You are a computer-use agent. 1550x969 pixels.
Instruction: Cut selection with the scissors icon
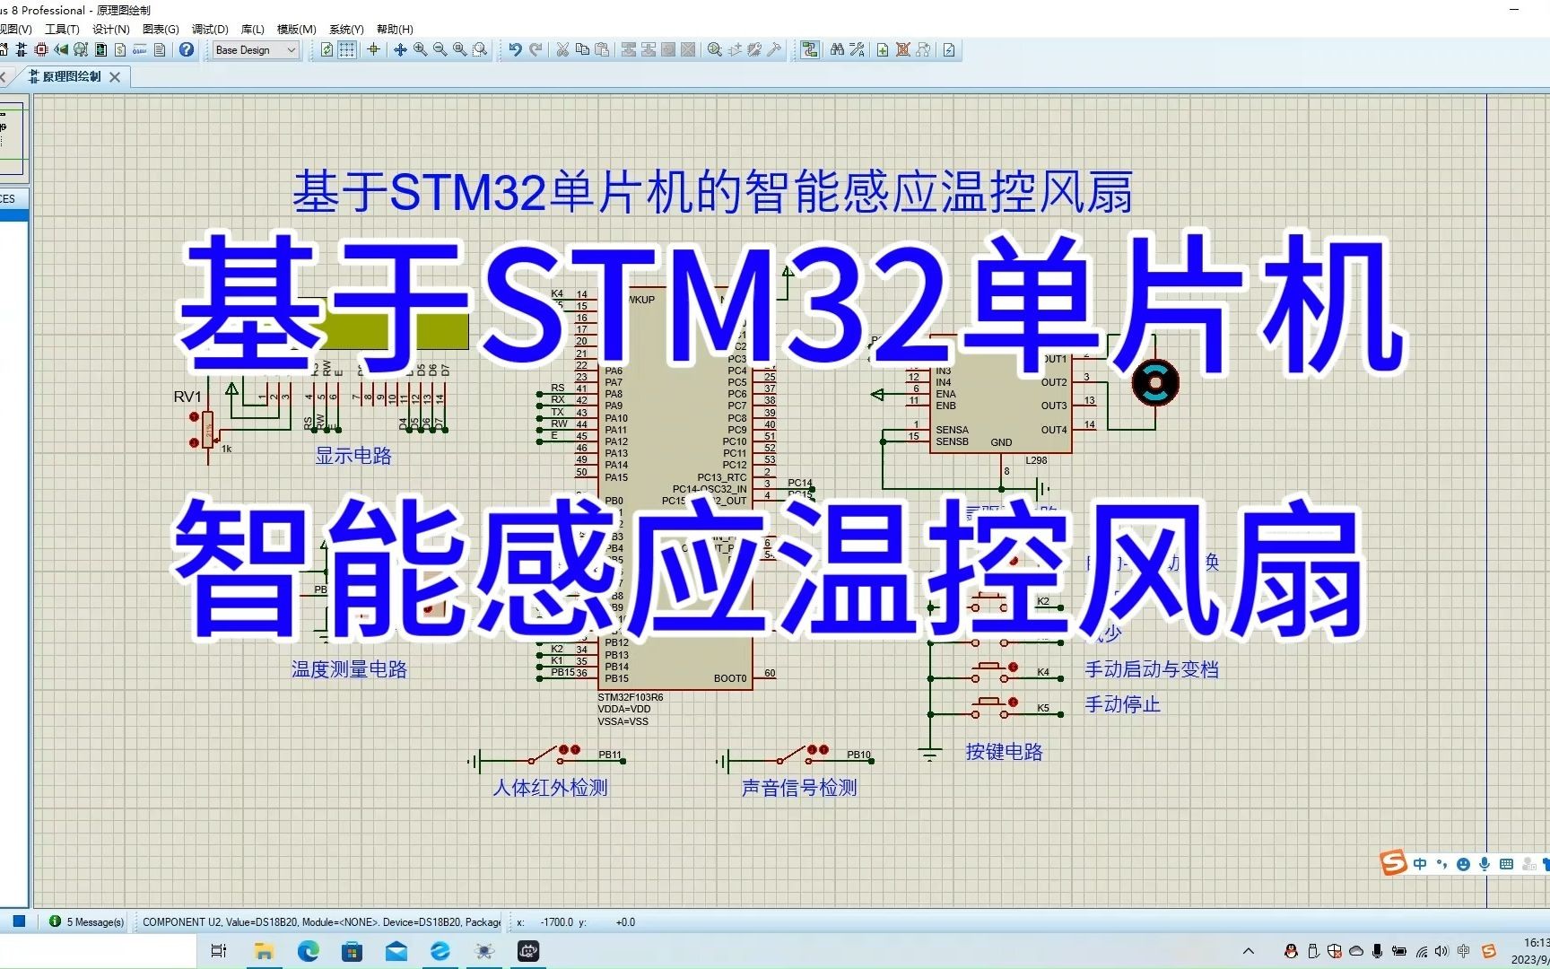tap(562, 49)
